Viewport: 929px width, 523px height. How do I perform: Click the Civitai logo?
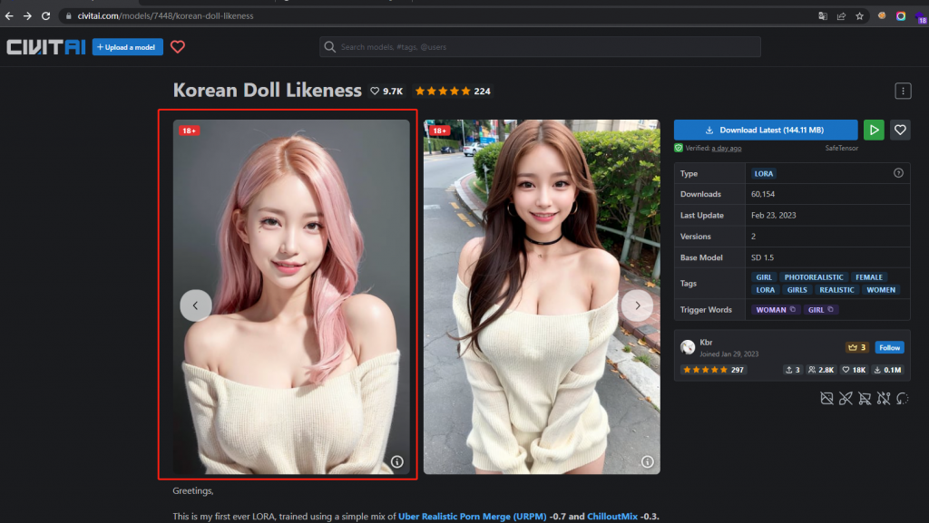point(45,47)
